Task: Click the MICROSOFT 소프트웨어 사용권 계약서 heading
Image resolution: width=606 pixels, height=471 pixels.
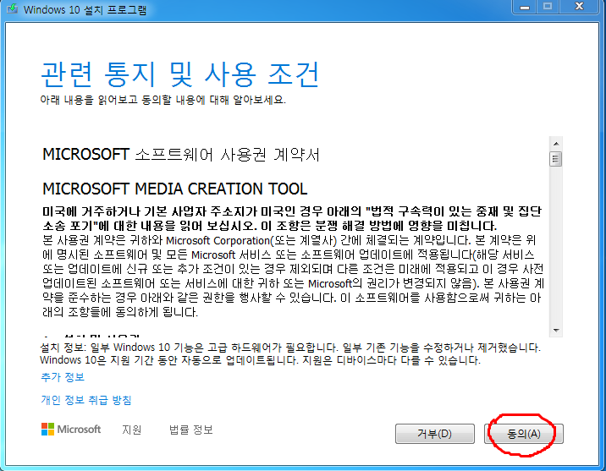Action: 181,155
